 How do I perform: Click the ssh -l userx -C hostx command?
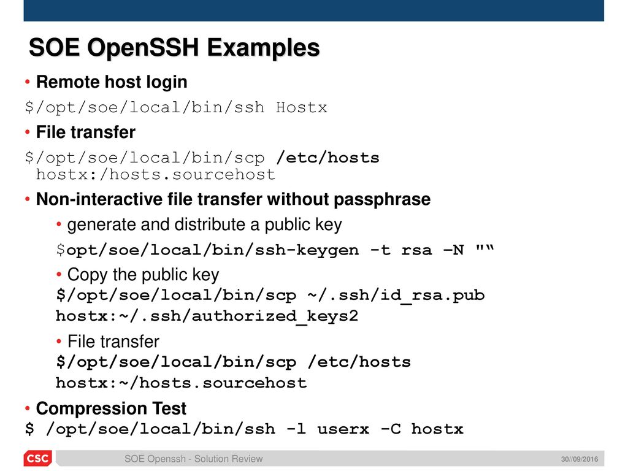pyautogui.click(x=244, y=429)
